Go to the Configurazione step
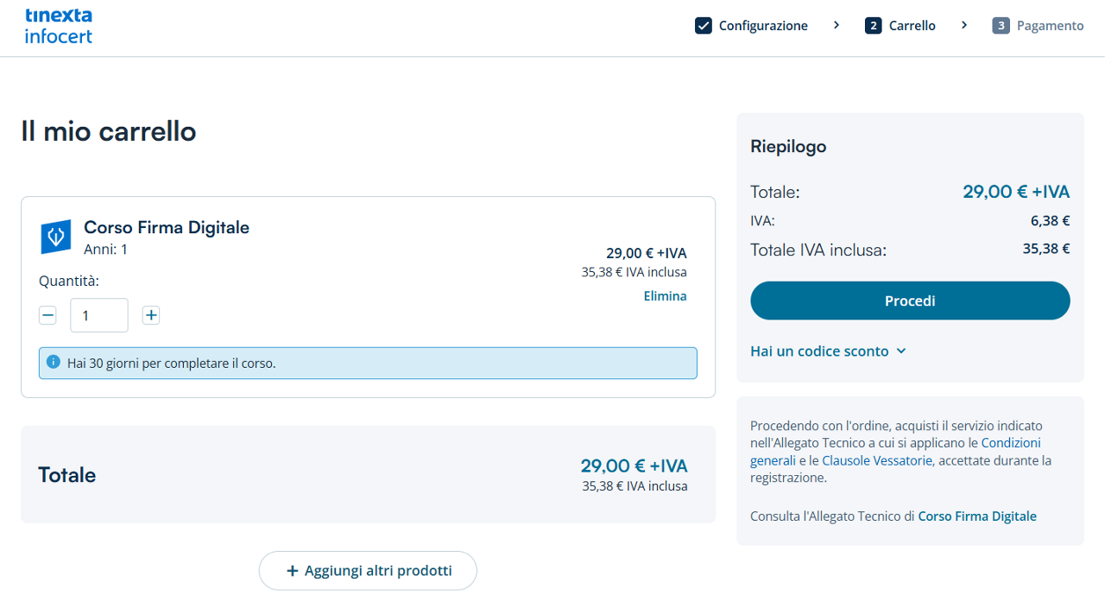The width and height of the screenshot is (1105, 608). tap(763, 26)
